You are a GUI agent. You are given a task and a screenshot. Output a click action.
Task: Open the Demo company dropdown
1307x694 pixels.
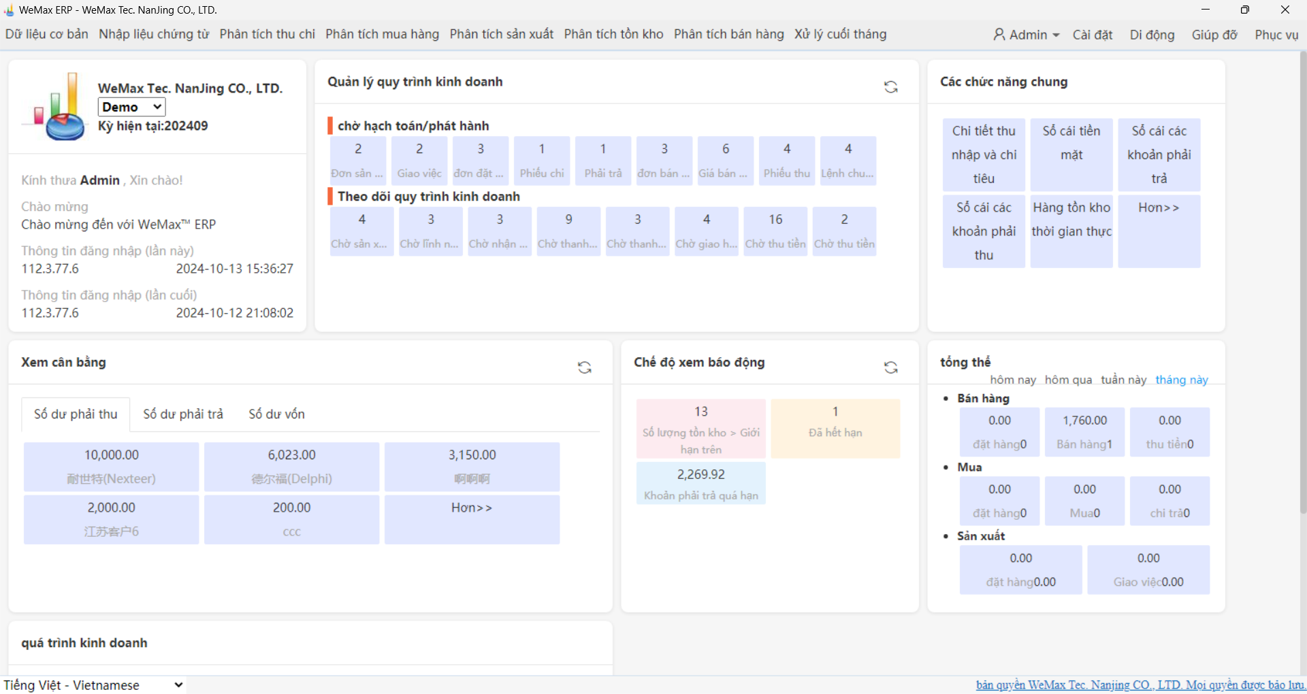[x=132, y=107]
